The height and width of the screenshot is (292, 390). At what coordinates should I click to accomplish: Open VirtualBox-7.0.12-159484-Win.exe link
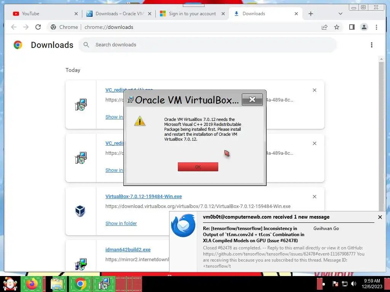pyautogui.click(x=144, y=197)
